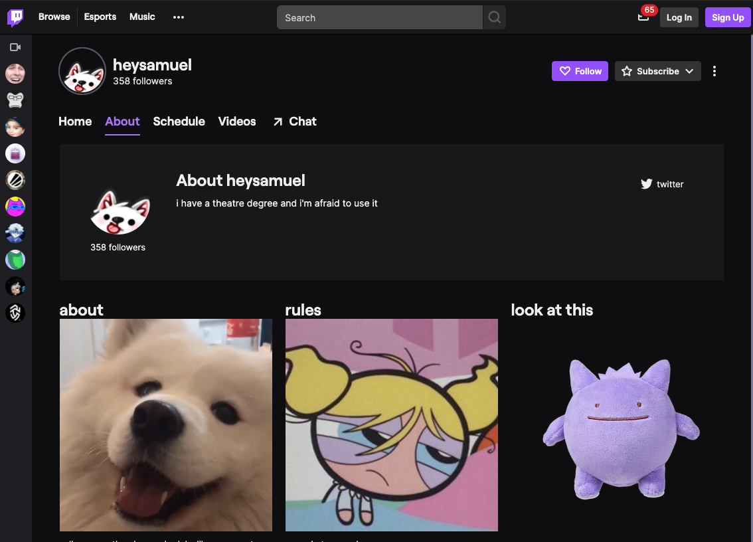The image size is (753, 542).
Task: Open the sidebar channel with pink yellow cartoon avatar
Action: pyautogui.click(x=15, y=207)
